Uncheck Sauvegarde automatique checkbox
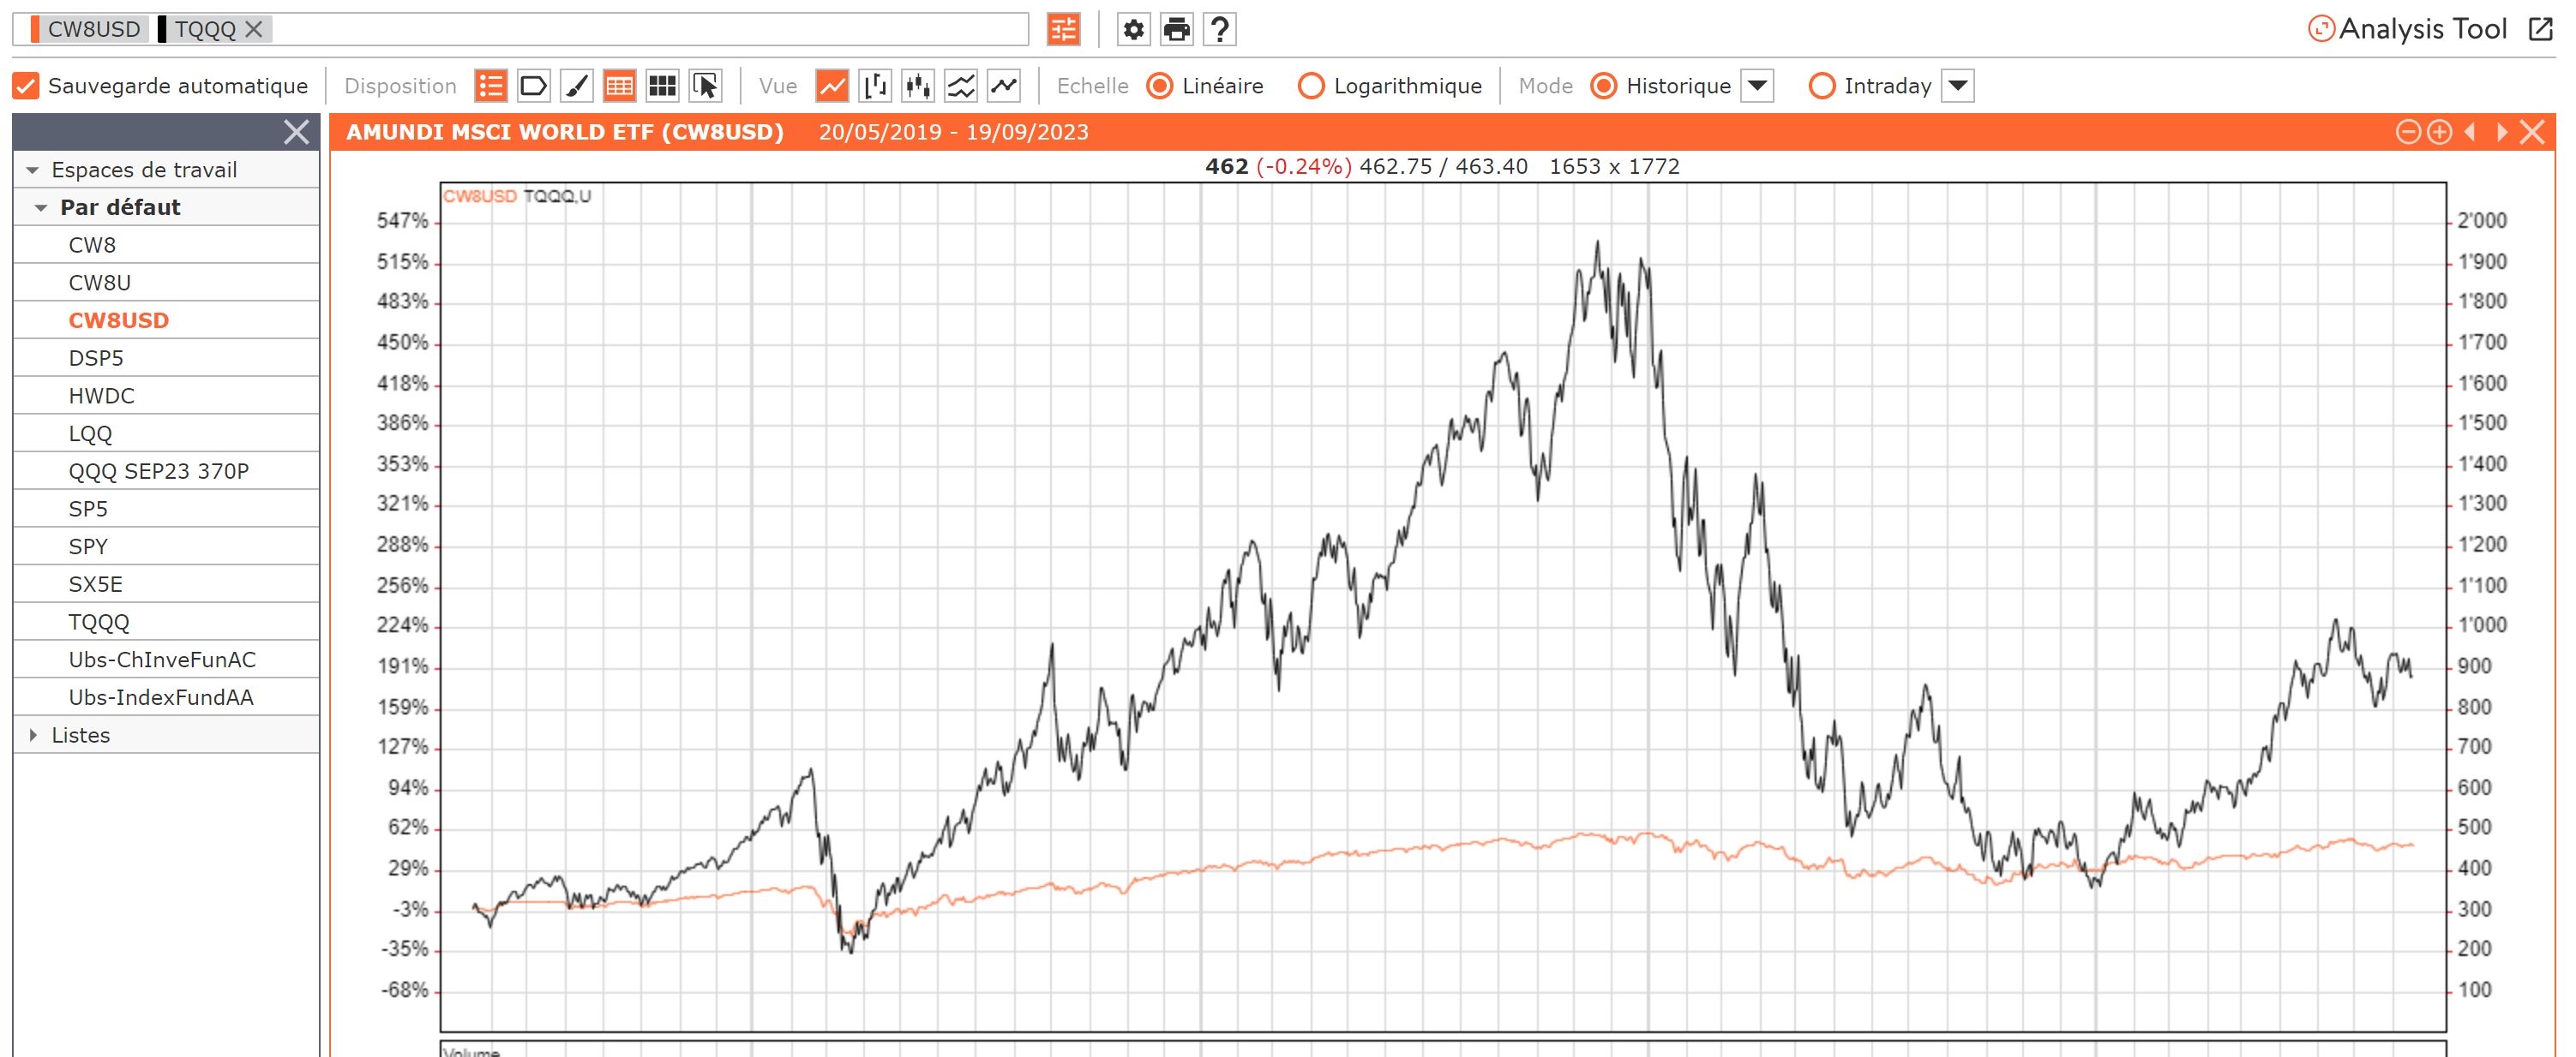The height and width of the screenshot is (1057, 2576). pyautogui.click(x=26, y=86)
